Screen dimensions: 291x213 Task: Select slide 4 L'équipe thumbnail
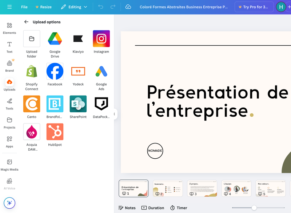tap(236, 188)
